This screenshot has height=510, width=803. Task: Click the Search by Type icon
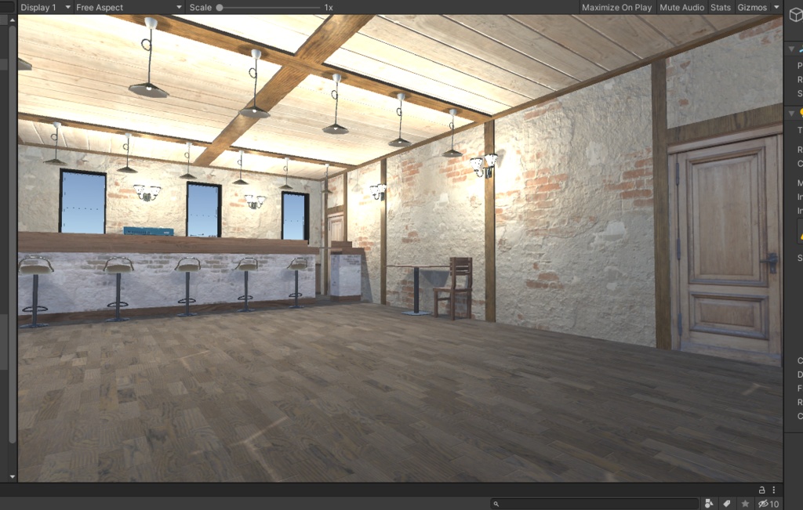point(709,504)
